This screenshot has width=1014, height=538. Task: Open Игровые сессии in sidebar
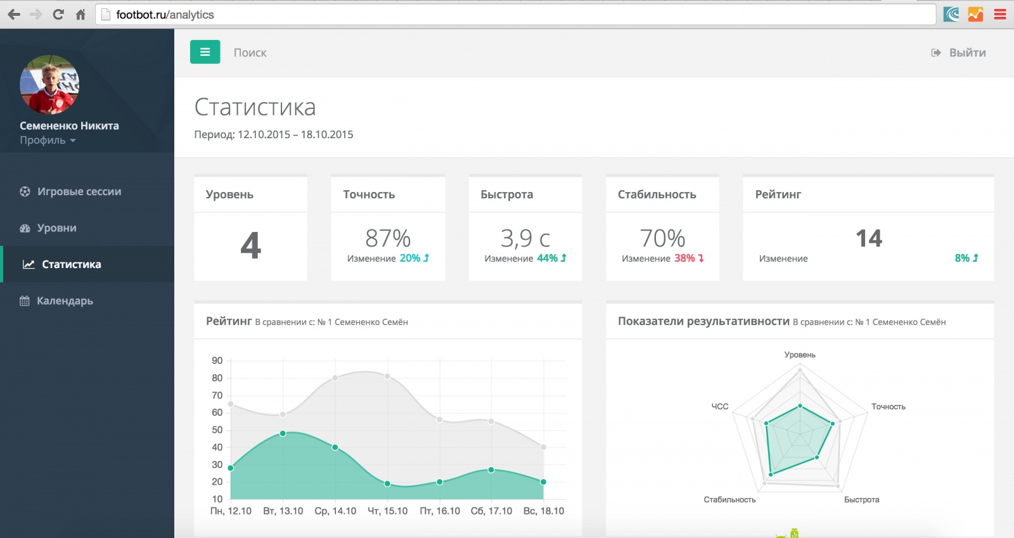(87, 191)
